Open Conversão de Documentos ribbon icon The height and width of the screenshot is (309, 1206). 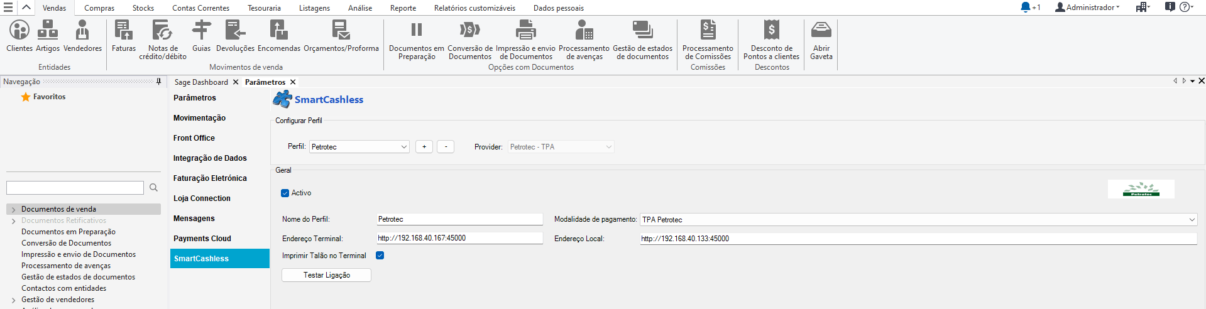(470, 40)
